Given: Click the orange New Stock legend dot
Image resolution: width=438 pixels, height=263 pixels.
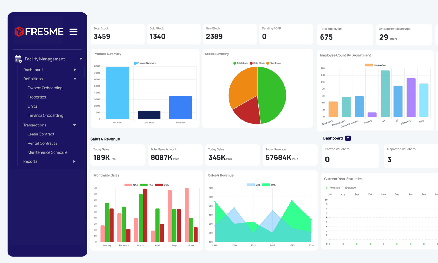Looking at the screenshot, I should [268, 63].
